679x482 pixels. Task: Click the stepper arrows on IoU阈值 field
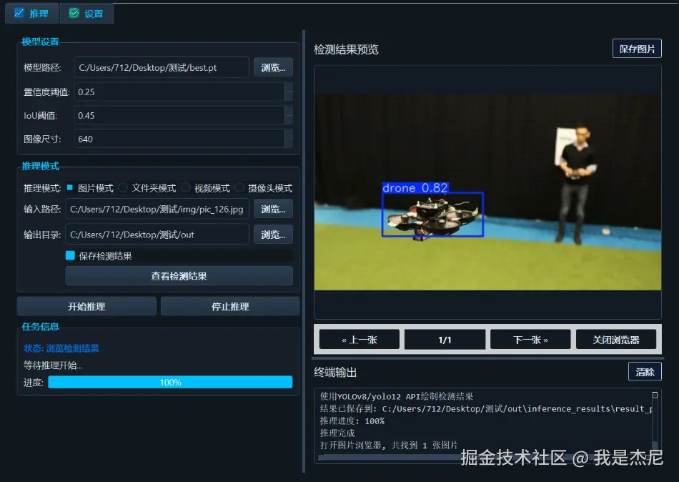(x=289, y=115)
